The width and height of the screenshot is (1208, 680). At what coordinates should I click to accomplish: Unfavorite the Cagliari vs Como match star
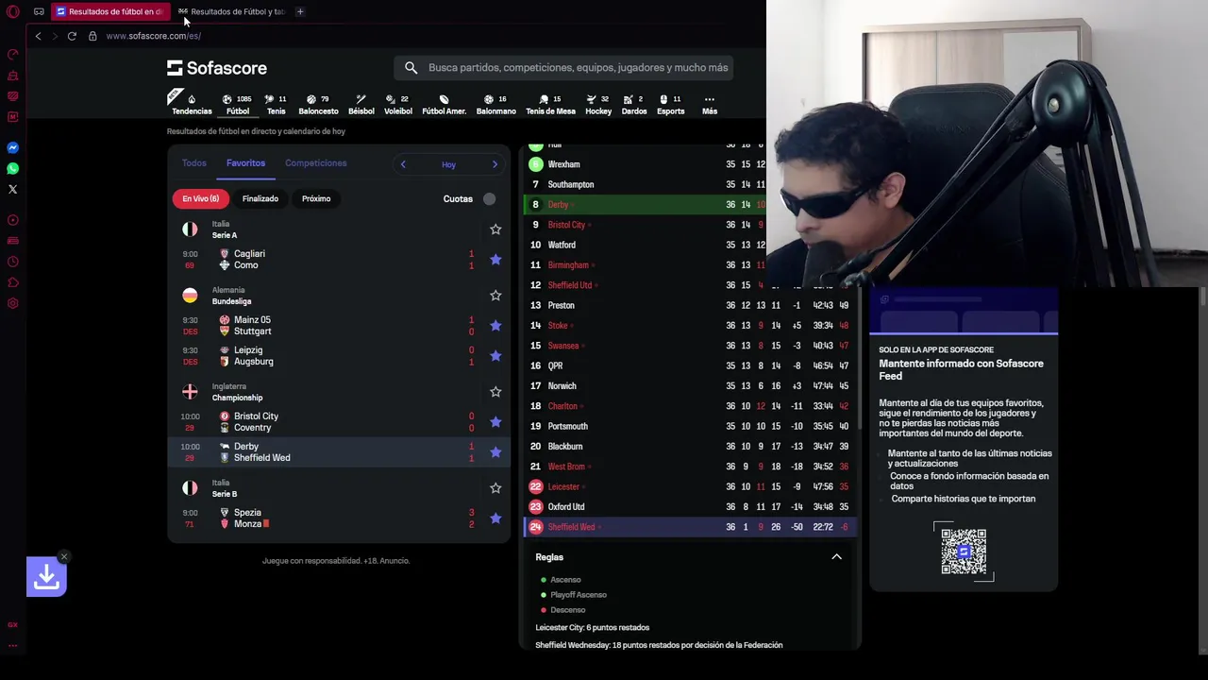point(495,260)
